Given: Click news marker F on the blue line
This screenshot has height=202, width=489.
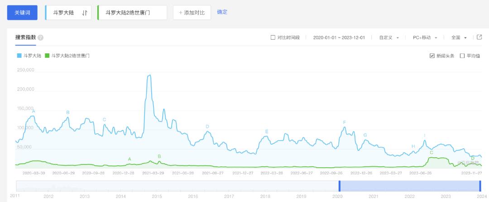Looking at the screenshot, I should [x=345, y=122].
